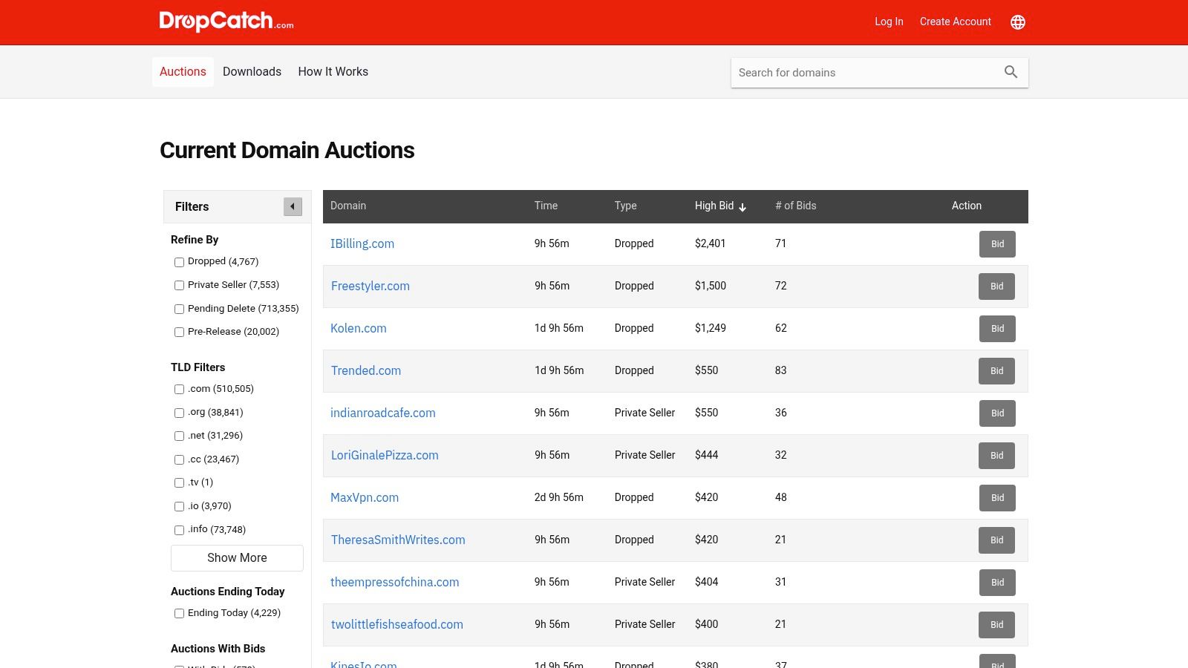Select the Auctions tab

[x=183, y=71]
